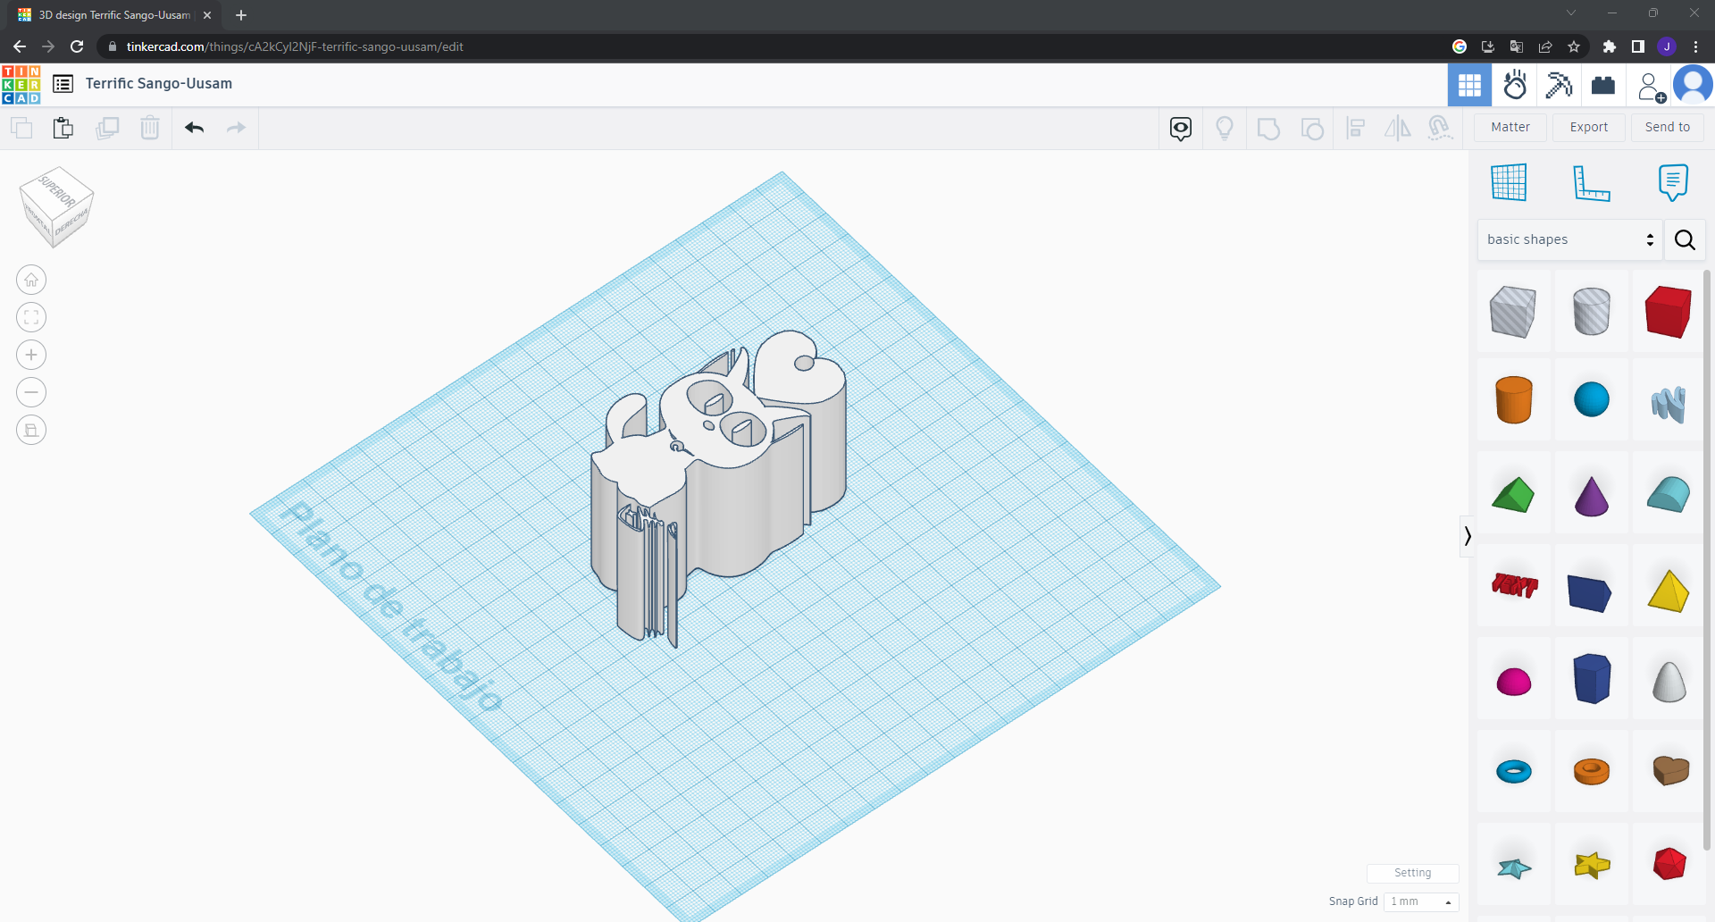Select the red Text shape
The height and width of the screenshot is (922, 1715).
(x=1514, y=586)
